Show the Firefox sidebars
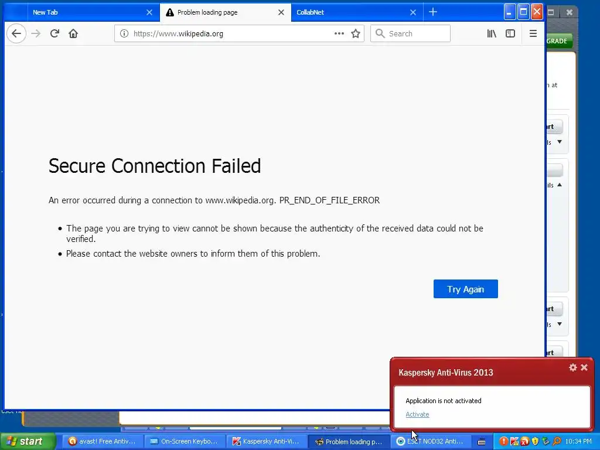This screenshot has width=600, height=450. click(x=510, y=33)
